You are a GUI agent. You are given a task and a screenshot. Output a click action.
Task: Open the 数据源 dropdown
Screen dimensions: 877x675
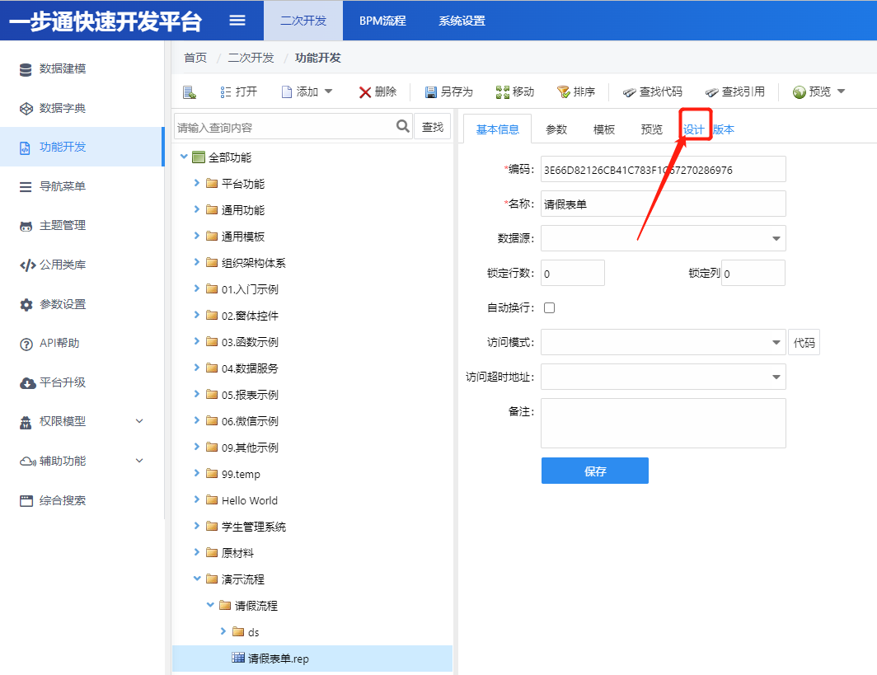point(776,239)
